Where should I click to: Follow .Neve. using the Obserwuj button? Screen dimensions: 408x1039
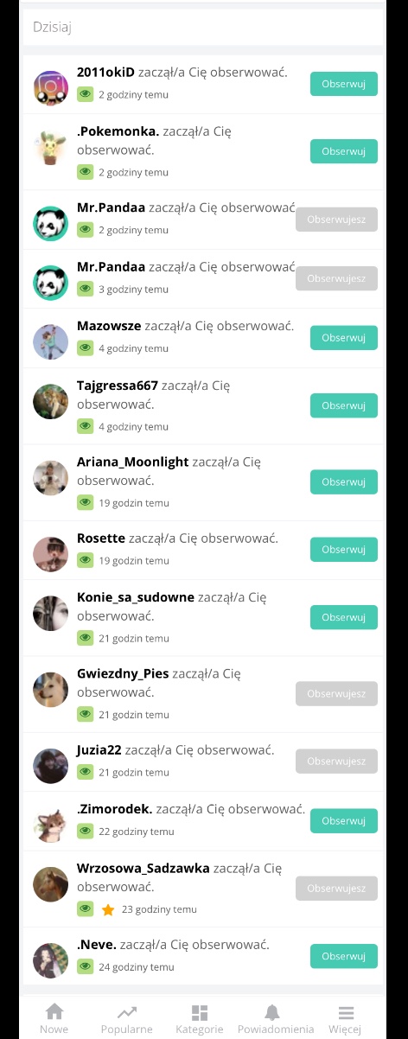pos(344,956)
